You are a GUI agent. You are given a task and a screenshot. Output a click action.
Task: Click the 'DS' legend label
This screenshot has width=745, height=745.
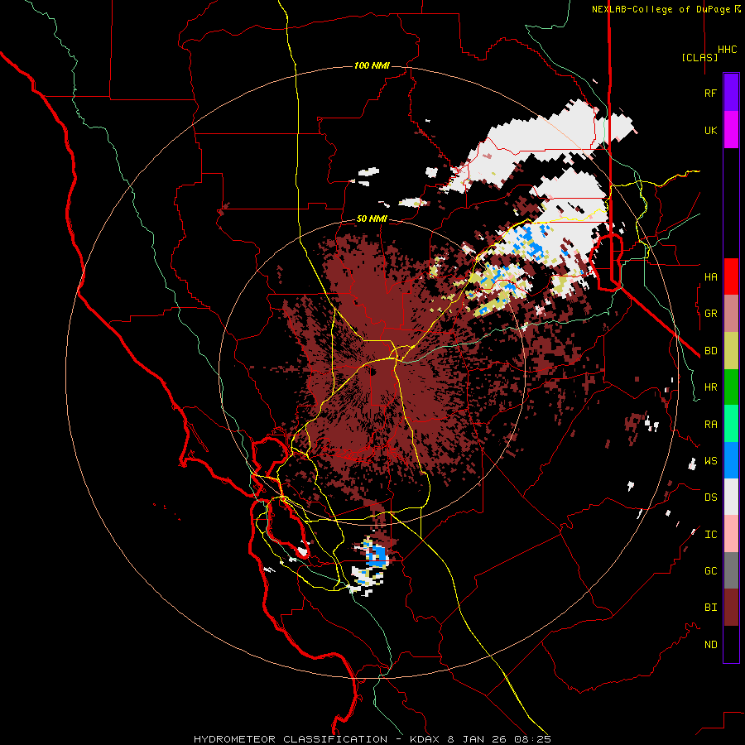click(710, 497)
